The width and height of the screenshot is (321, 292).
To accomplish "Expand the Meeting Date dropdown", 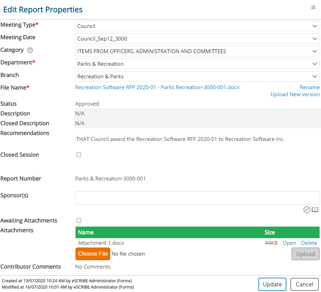I will (197, 39).
